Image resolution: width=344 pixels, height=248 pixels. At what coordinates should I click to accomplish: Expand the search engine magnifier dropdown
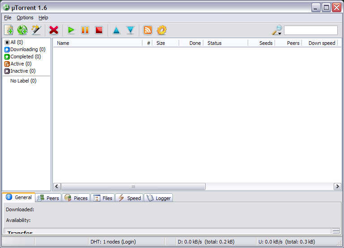click(x=277, y=30)
